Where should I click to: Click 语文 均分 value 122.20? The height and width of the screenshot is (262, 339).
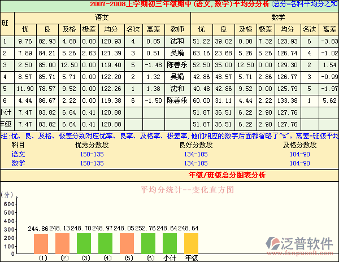(x=111, y=77)
